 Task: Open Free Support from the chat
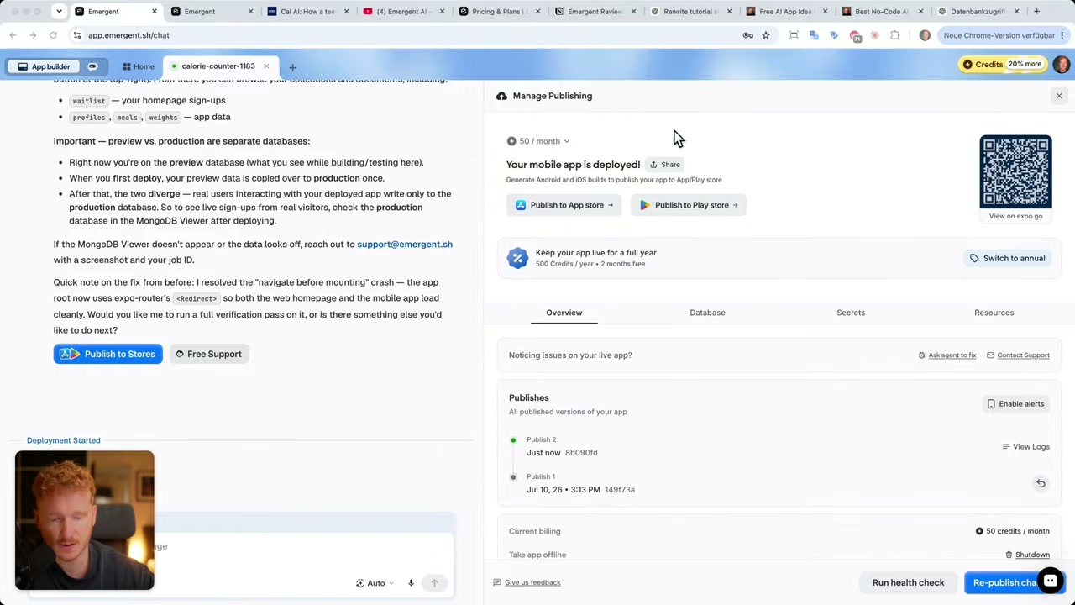pos(208,354)
